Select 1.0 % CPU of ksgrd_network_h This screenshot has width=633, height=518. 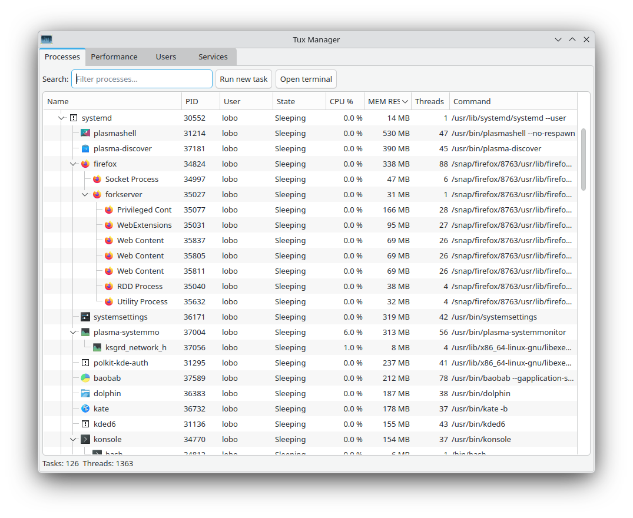tap(353, 347)
